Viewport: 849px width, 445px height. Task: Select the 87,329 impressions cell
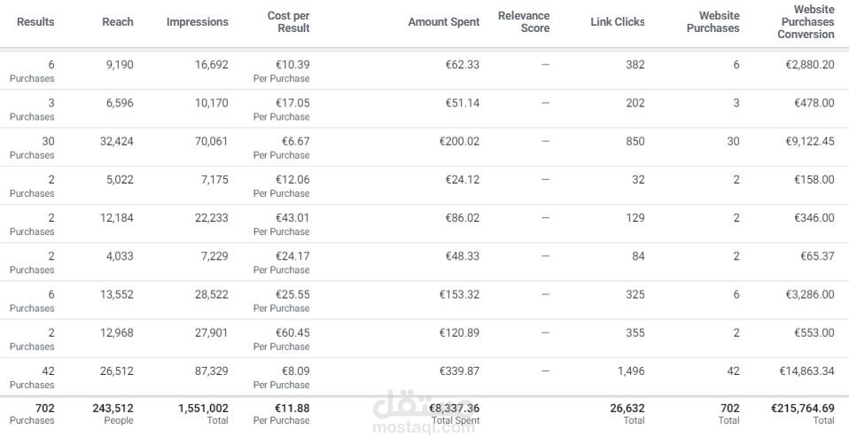[x=211, y=371]
